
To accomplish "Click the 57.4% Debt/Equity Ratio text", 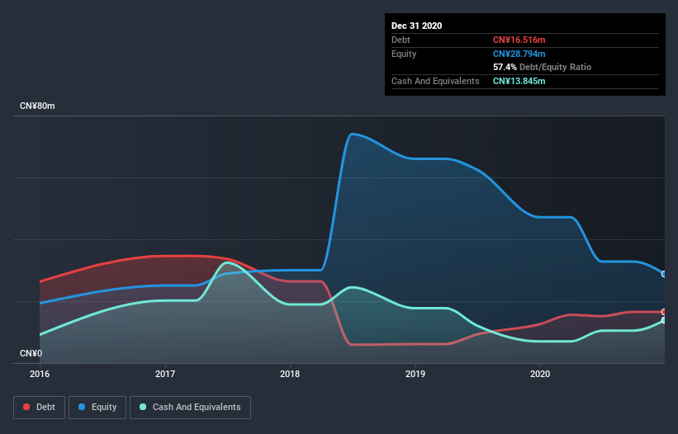I will (542, 67).
